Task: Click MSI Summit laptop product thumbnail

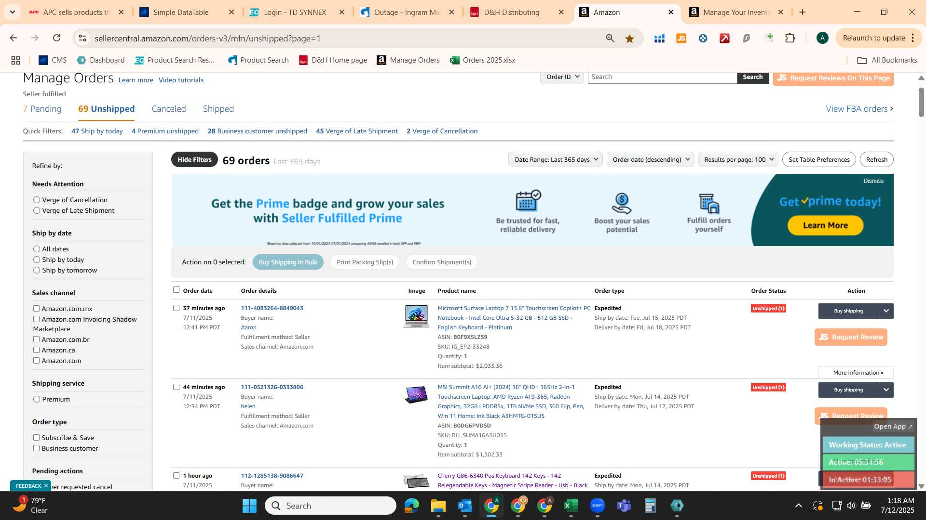Action: coord(416,394)
